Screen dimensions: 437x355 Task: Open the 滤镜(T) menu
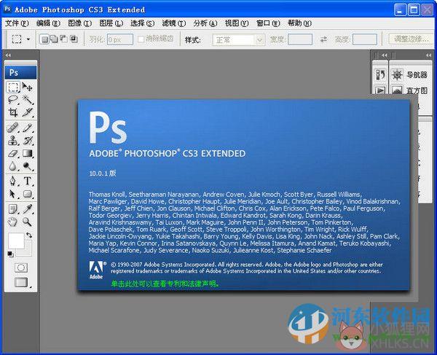[174, 23]
